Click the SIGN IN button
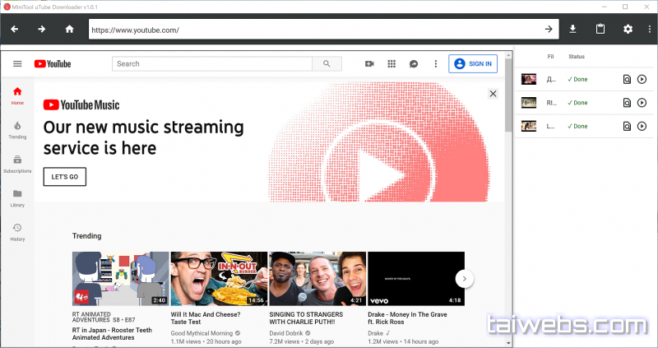The height and width of the screenshot is (348, 658). click(473, 63)
